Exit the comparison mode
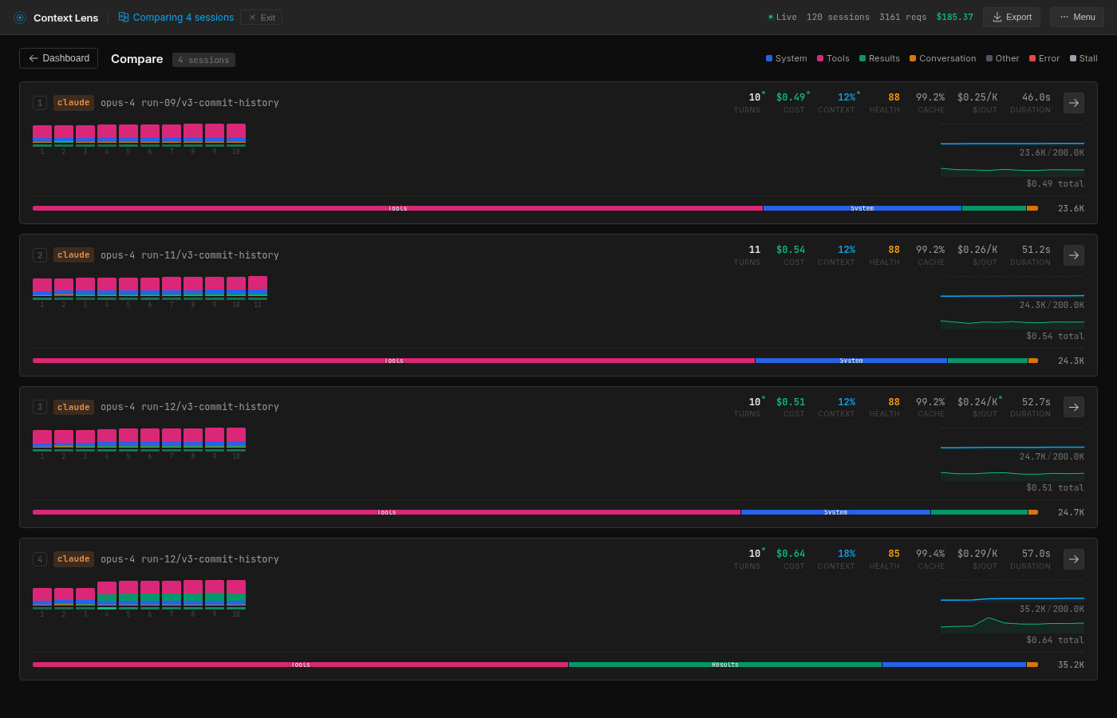This screenshot has height=718, width=1117. [x=260, y=17]
